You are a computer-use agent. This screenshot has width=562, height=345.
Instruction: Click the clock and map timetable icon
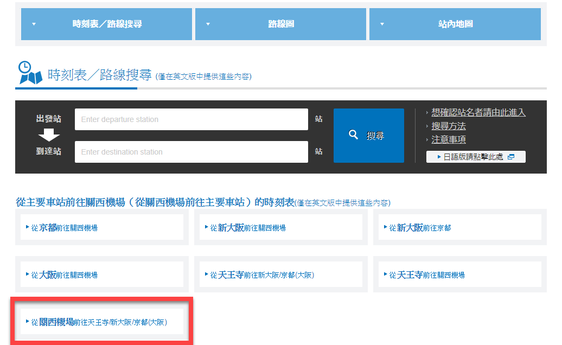30,73
